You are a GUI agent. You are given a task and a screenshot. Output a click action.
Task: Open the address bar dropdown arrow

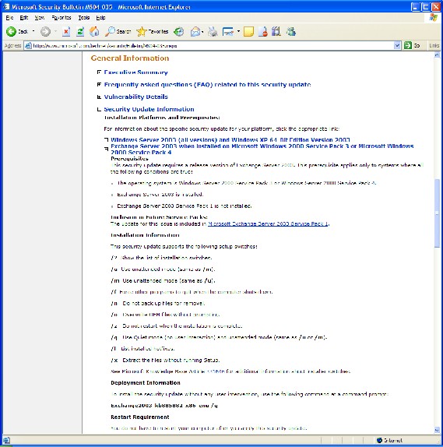click(x=397, y=45)
